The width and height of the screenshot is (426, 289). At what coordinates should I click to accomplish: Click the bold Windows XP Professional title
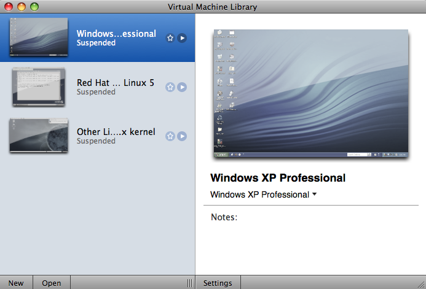point(278,178)
